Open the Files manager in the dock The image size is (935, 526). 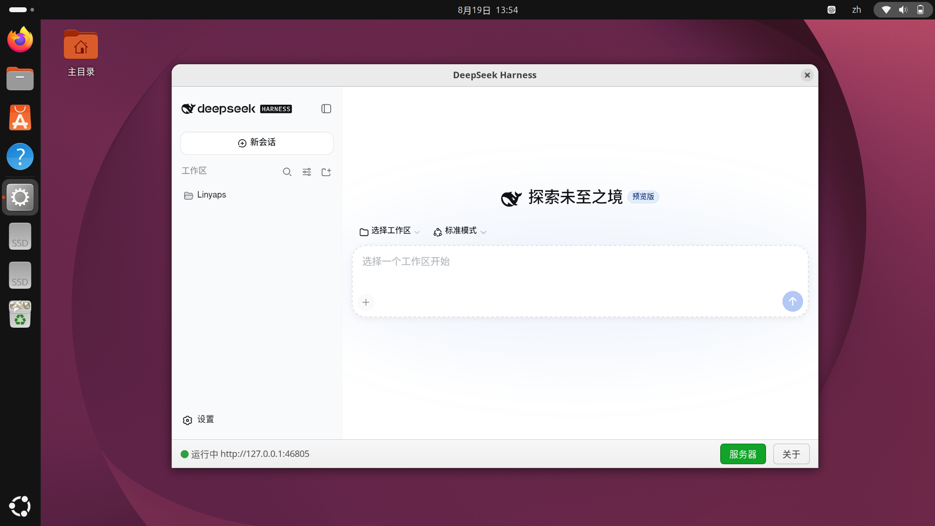(x=20, y=79)
